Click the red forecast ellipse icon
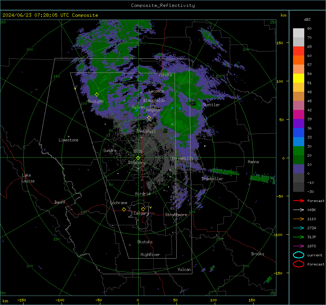The image size is (326, 305). click(x=298, y=264)
